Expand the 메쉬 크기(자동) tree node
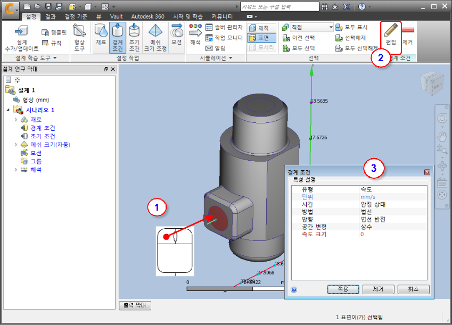 [16, 145]
